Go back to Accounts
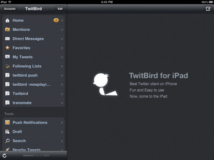The image size is (214, 160). click(x=10, y=9)
